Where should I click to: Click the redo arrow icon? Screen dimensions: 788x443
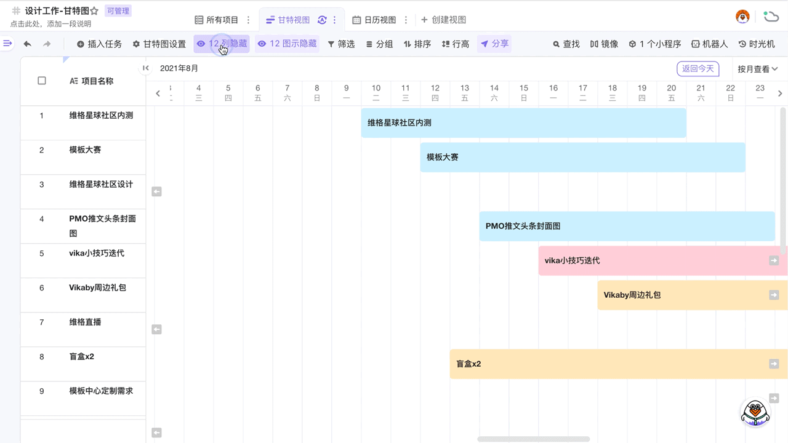pos(47,44)
